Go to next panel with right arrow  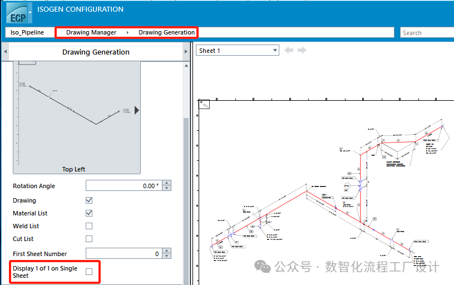[186, 52]
